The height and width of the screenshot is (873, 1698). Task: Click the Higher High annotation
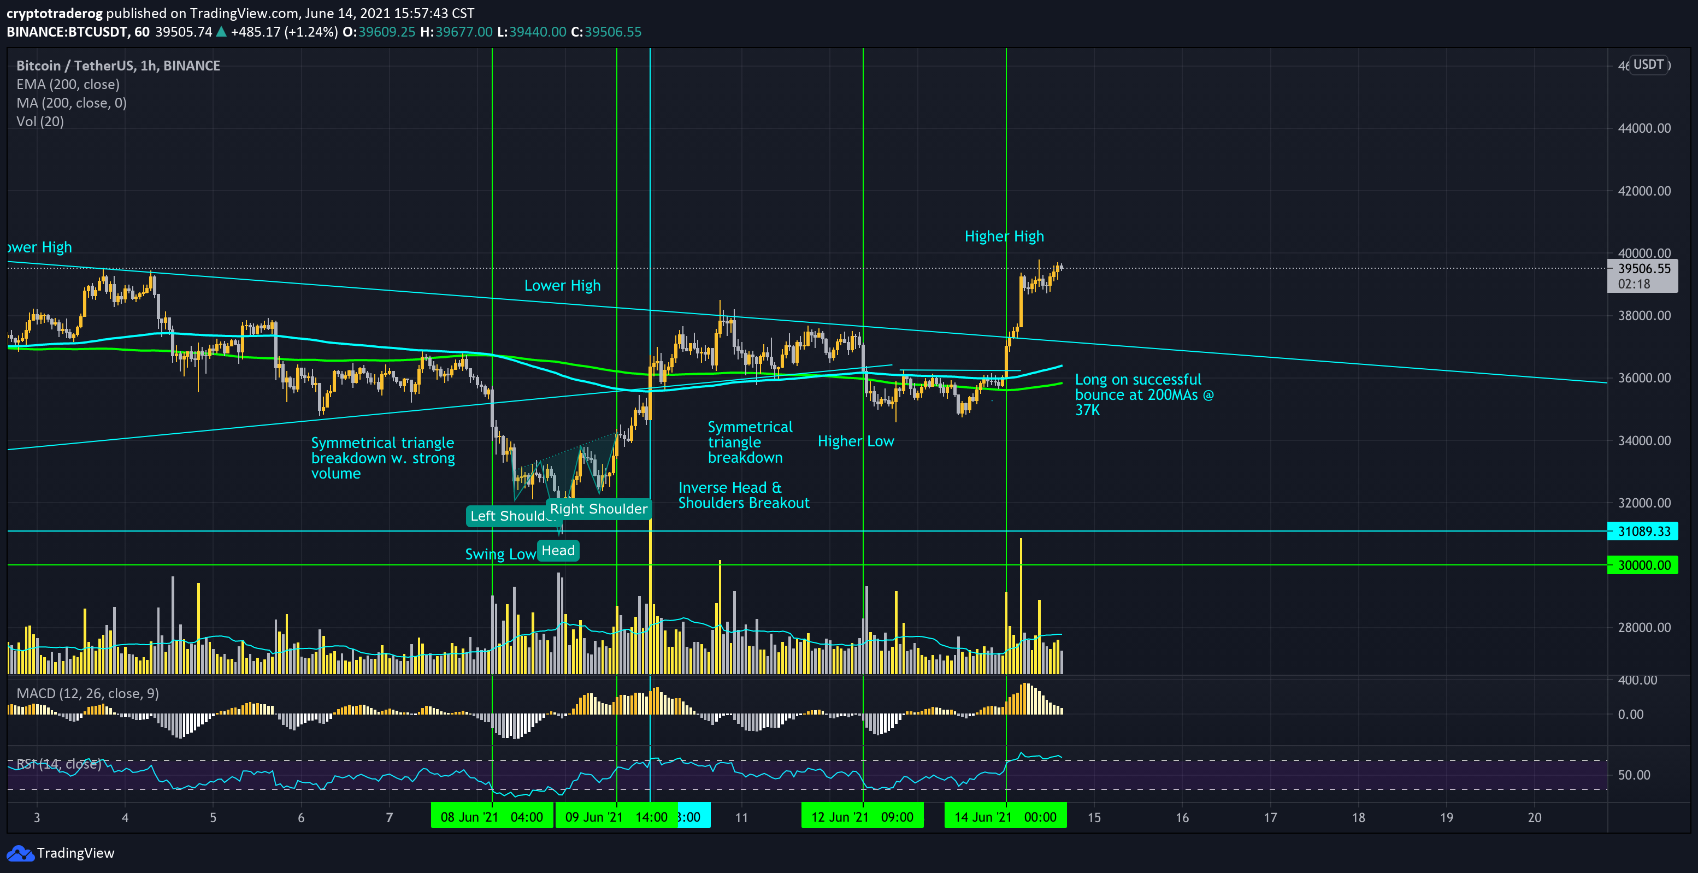pos(1004,237)
